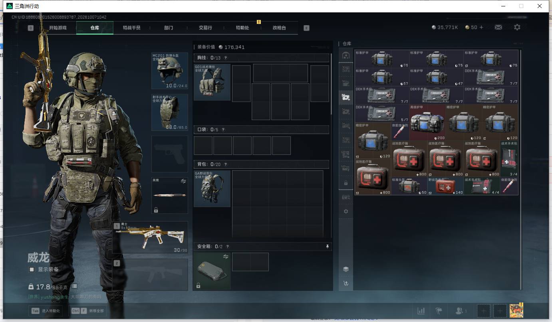Image resolution: width=552 pixels, height=322 pixels.
Task: Select the G01战术弹挂 chest rig item
Action: [212, 82]
